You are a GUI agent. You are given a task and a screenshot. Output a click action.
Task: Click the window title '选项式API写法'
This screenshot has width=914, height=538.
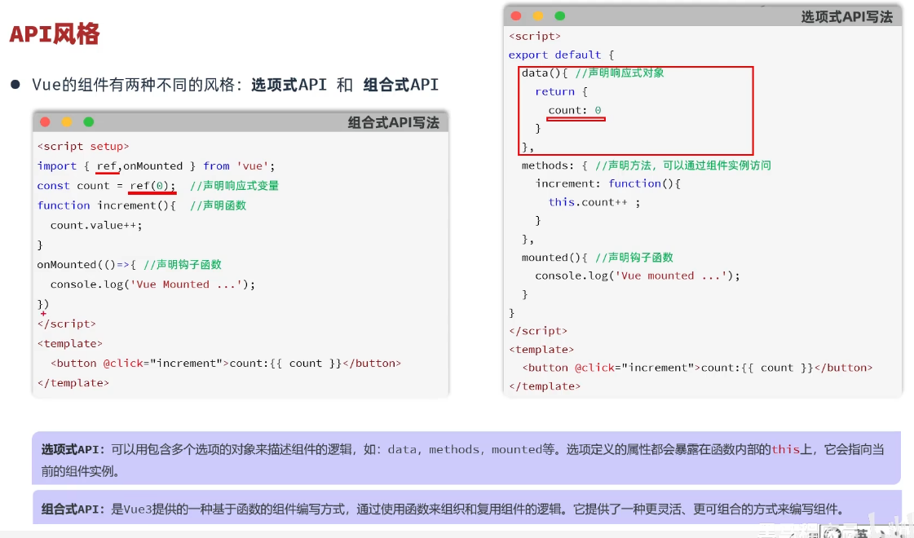[846, 17]
